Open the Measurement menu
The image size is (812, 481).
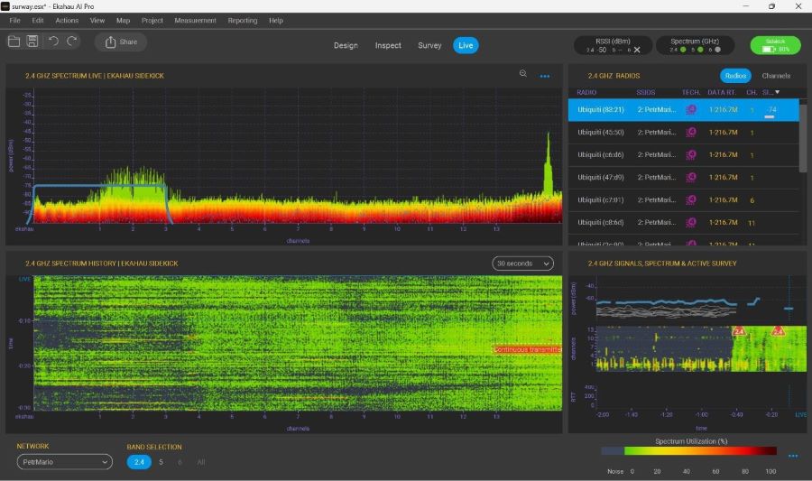pos(195,21)
